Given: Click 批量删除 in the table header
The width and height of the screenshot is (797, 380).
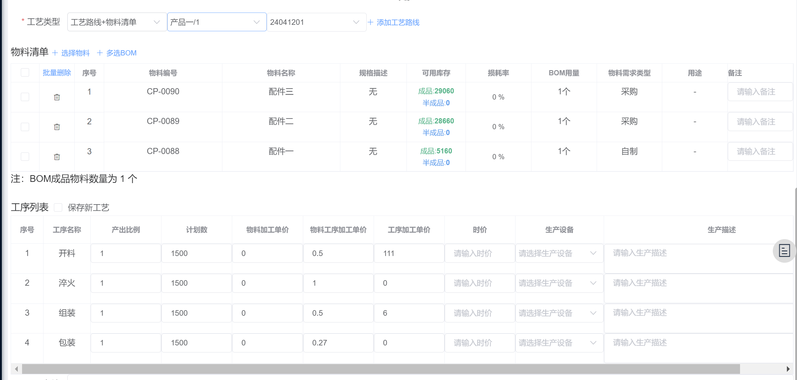Looking at the screenshot, I should tap(57, 73).
